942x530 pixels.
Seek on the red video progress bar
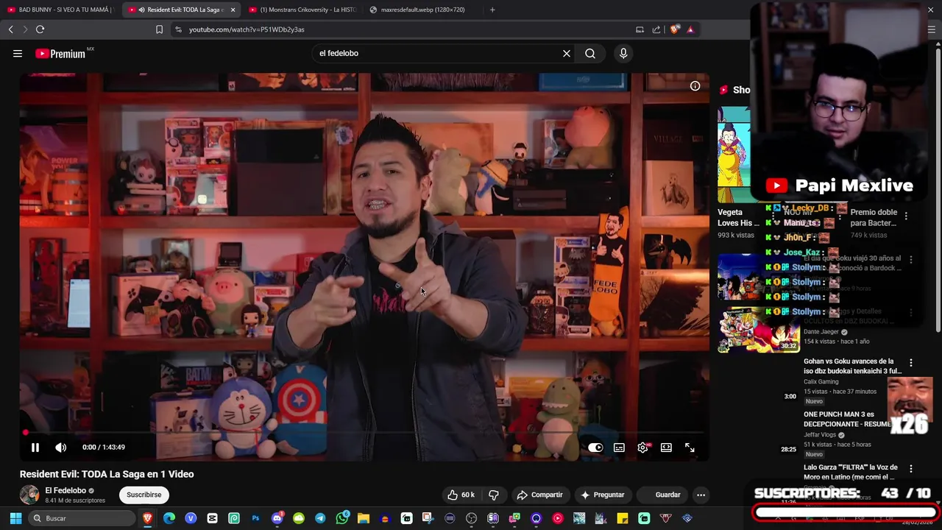(x=364, y=433)
